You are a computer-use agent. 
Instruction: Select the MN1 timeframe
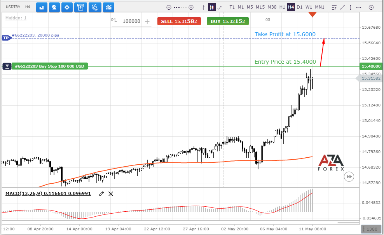[319, 7]
